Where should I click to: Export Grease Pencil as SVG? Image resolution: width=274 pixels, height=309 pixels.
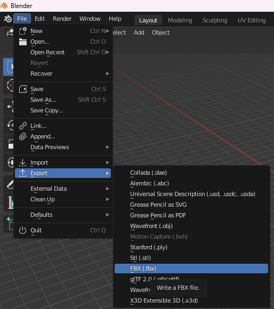(191, 205)
